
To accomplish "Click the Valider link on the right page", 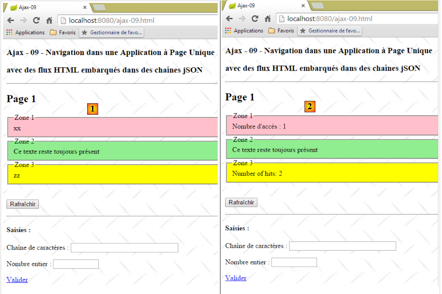I will (236, 278).
